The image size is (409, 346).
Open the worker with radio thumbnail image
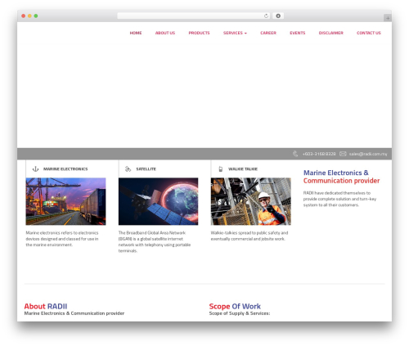pyautogui.click(x=251, y=201)
